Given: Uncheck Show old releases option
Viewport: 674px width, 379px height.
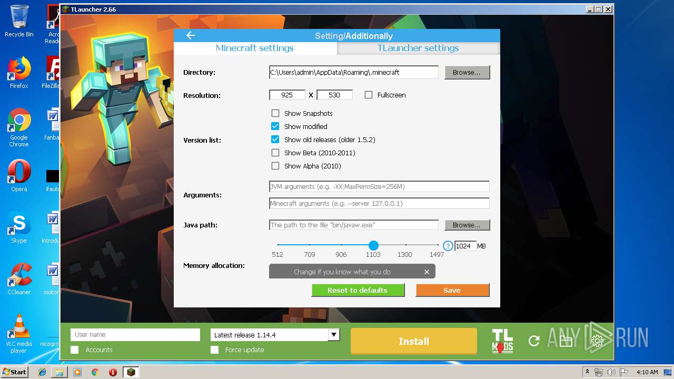Looking at the screenshot, I should pos(275,139).
